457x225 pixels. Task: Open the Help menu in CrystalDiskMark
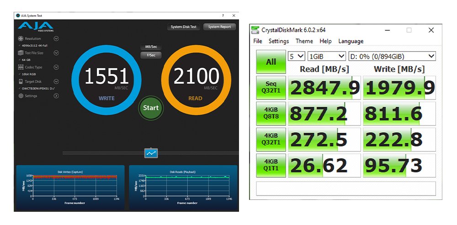(325, 41)
